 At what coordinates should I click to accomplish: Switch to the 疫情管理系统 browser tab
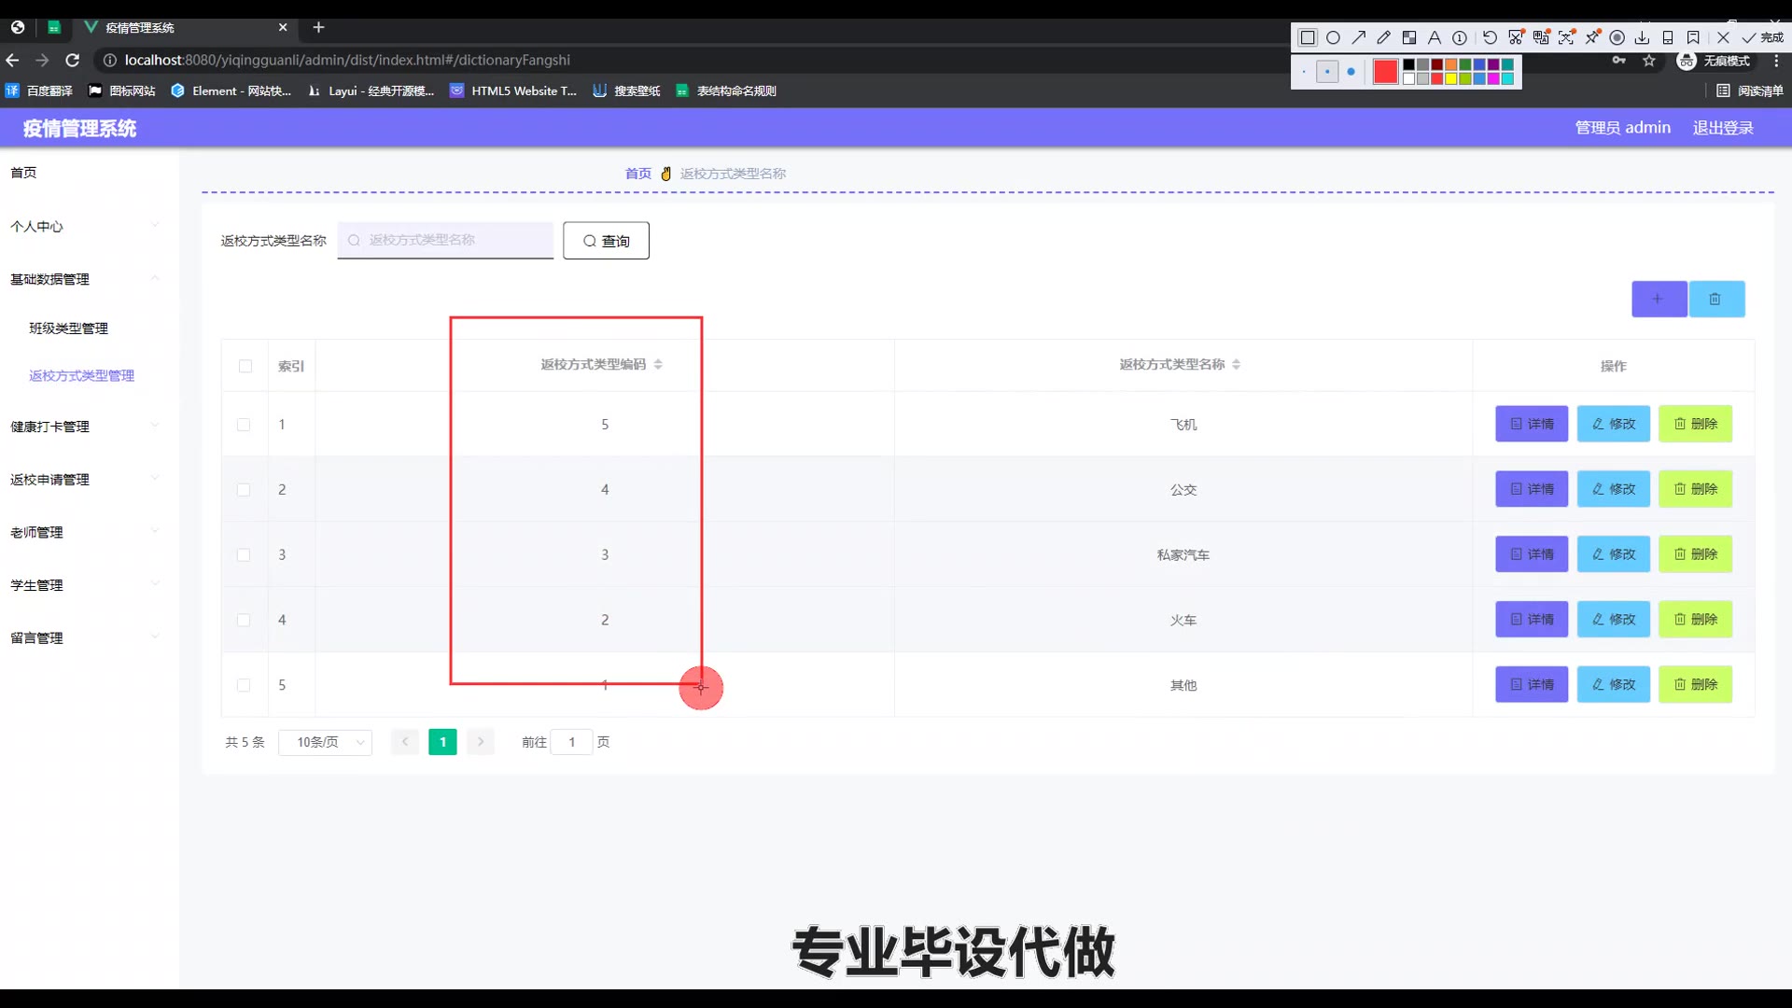[x=185, y=27]
